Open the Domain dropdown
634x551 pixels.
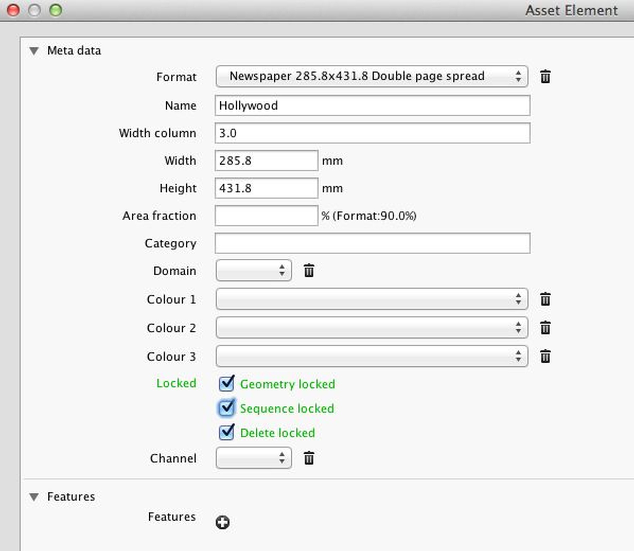253,270
